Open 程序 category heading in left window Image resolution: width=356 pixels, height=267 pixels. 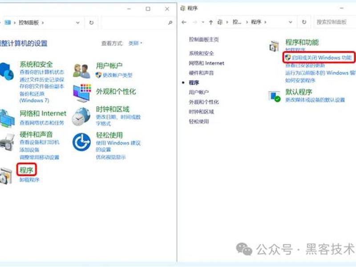(26, 170)
